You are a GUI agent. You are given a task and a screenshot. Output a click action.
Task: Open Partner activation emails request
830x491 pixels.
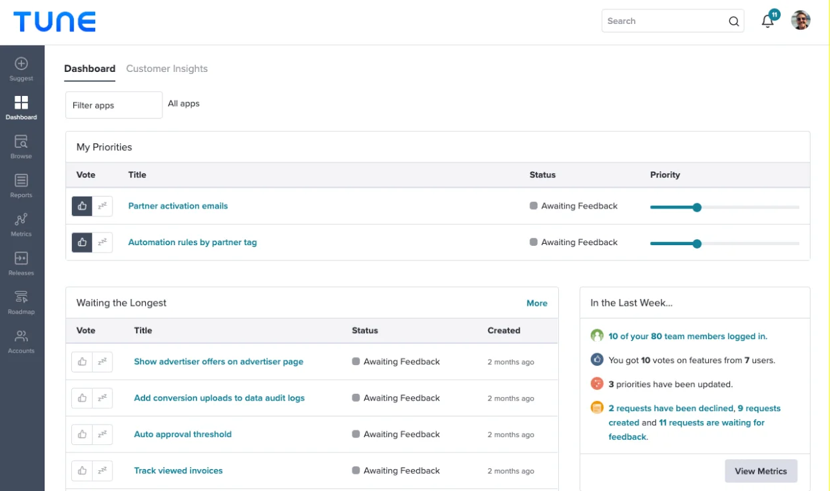(x=178, y=206)
